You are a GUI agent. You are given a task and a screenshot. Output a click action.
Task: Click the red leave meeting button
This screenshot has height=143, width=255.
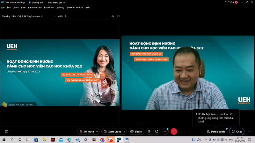click(174, 132)
